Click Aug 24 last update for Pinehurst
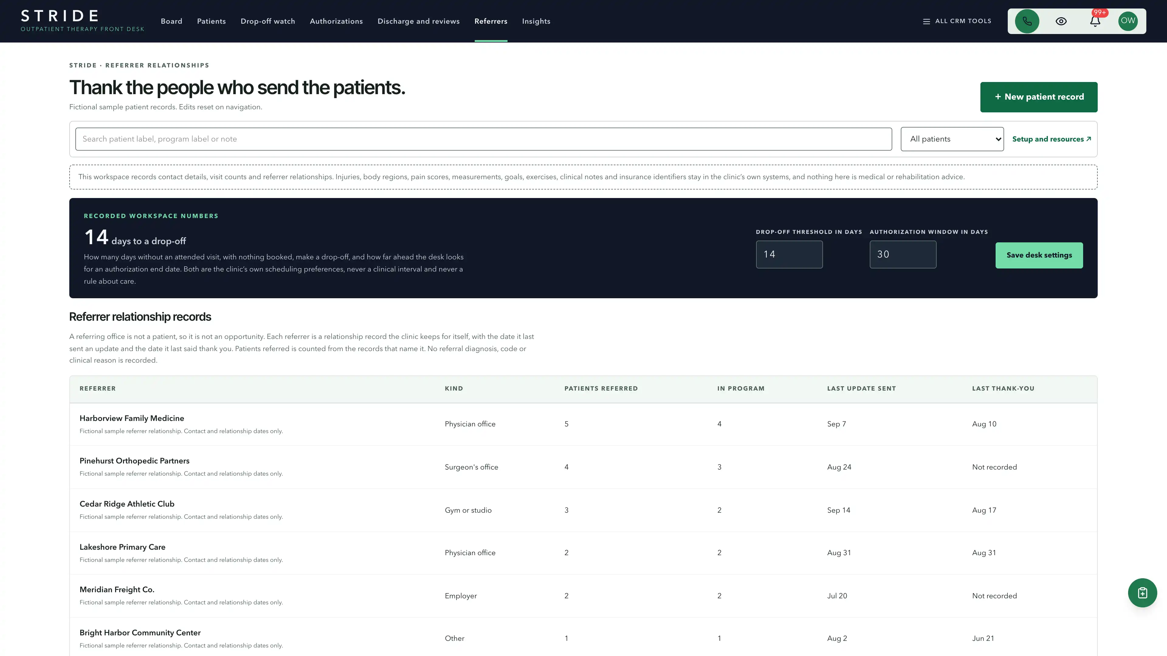This screenshot has width=1167, height=656. point(839,467)
